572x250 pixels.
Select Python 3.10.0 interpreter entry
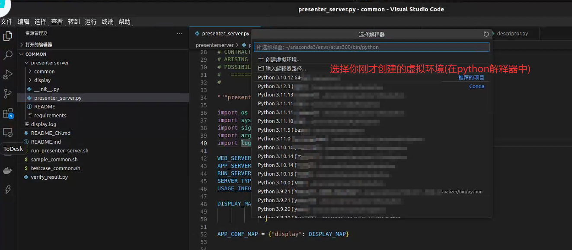coord(371,183)
